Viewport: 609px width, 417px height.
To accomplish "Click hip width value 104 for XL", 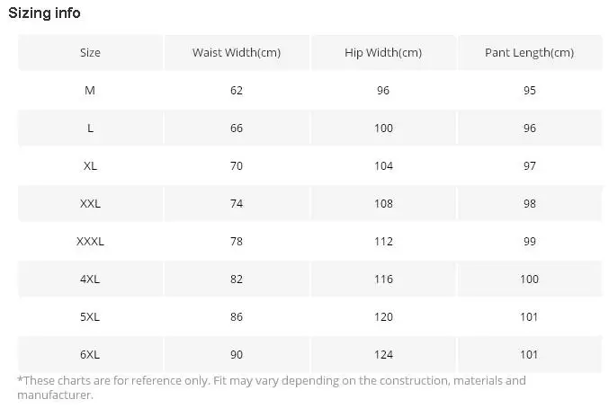I will click(383, 165).
